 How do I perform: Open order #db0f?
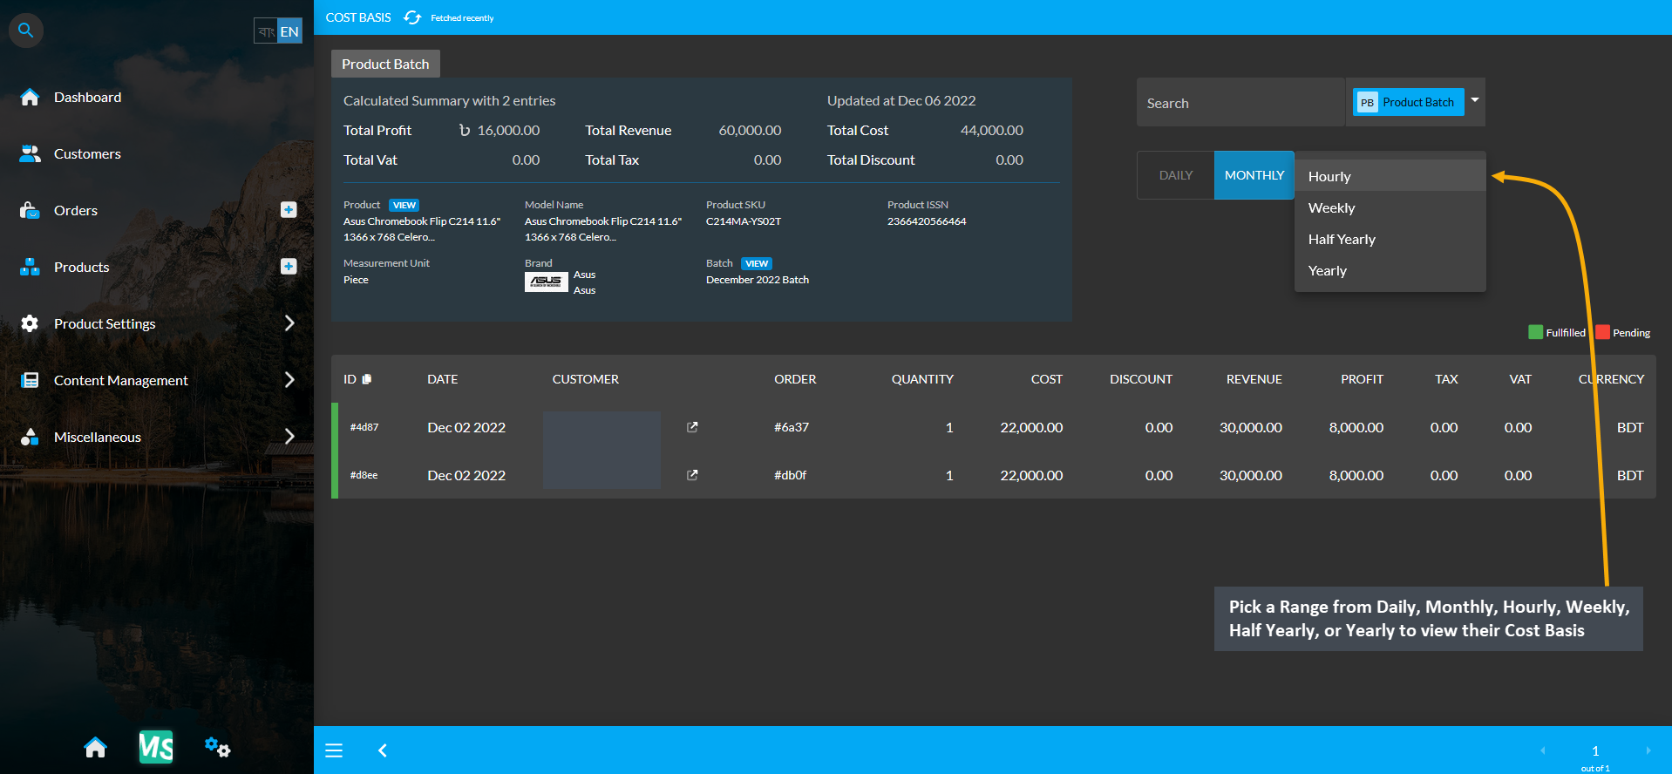tap(790, 475)
